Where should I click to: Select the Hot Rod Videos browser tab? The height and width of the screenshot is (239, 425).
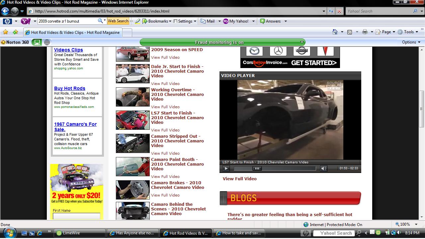(73, 33)
